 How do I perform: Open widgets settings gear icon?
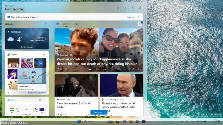point(140,8)
